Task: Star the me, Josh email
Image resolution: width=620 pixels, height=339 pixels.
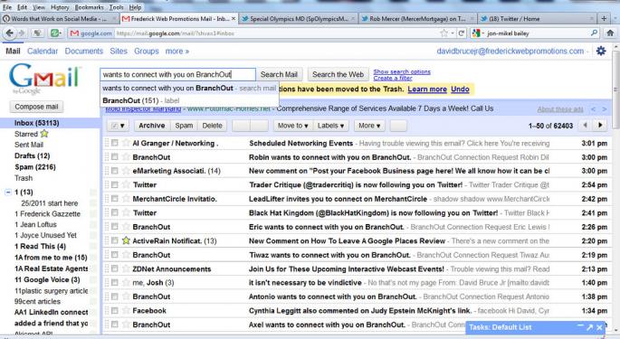Action: (126, 282)
